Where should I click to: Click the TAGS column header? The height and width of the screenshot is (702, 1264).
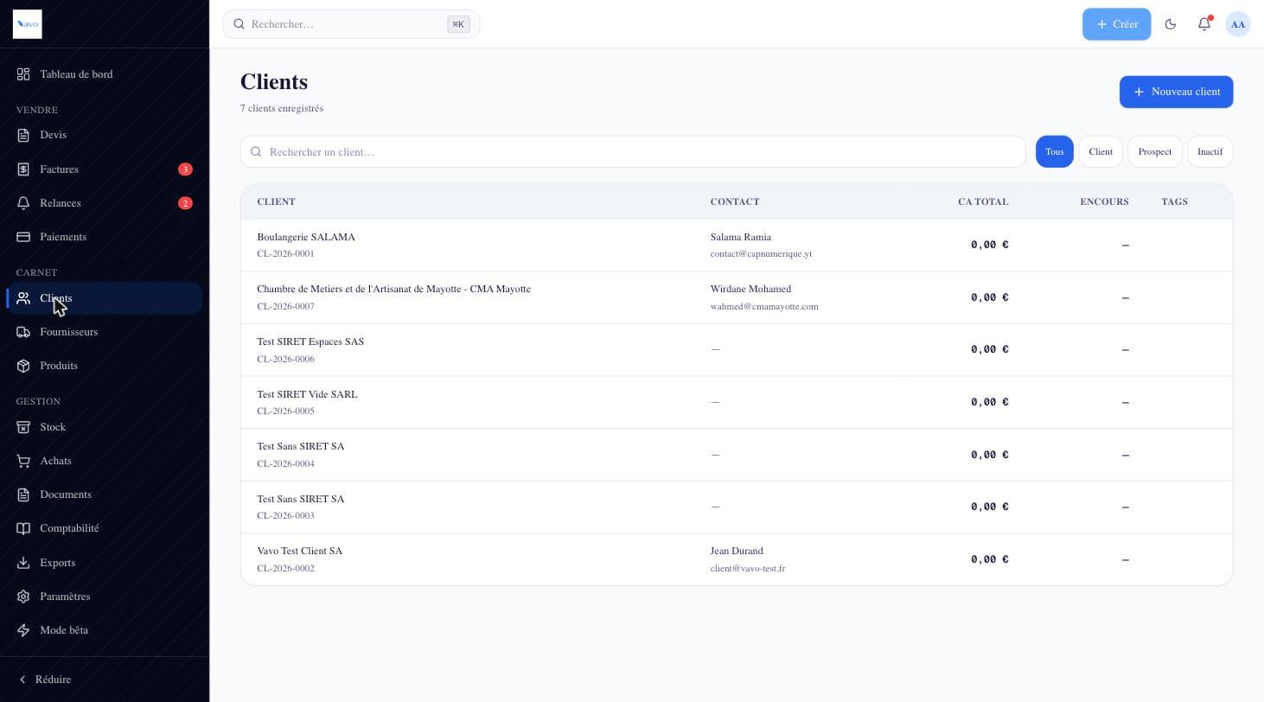tap(1174, 201)
